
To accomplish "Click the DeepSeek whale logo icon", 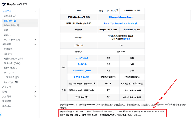I will (4, 4).
